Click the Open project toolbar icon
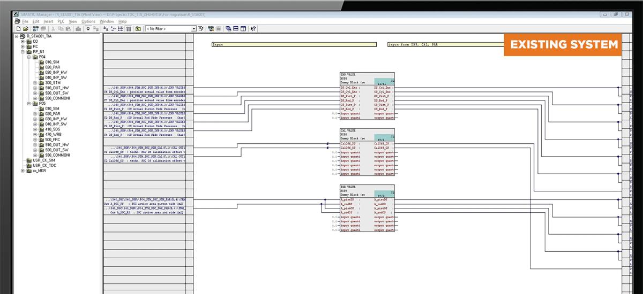The height and width of the screenshot is (294, 643). [x=26, y=28]
